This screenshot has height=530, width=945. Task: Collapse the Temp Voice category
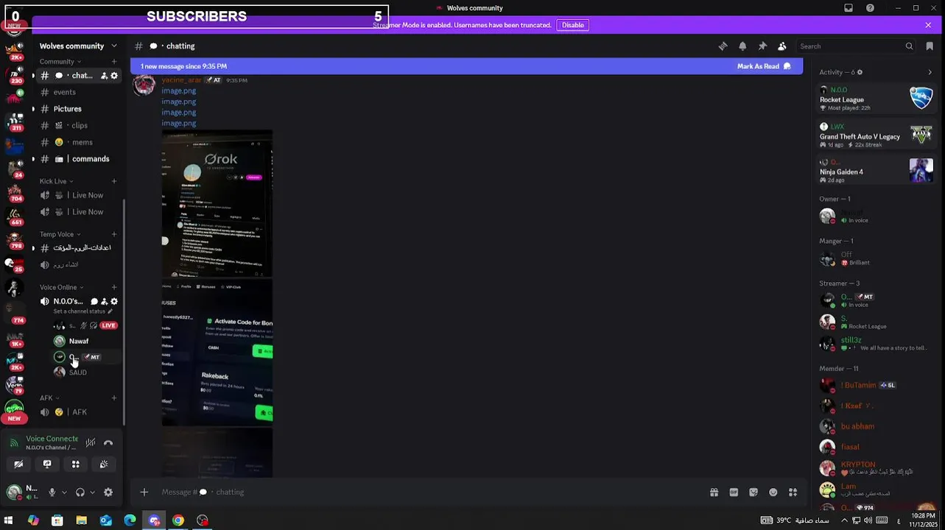tap(60, 234)
